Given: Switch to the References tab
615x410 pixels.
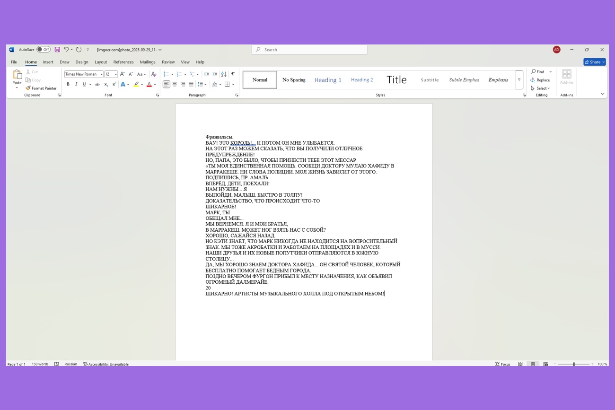Looking at the screenshot, I should pos(123,62).
